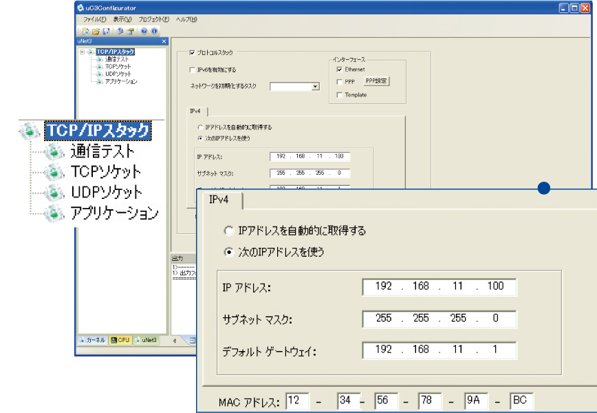The image size is (597, 413).
Task: Click the MAC アドレス field containing 12
Action: pos(297,401)
